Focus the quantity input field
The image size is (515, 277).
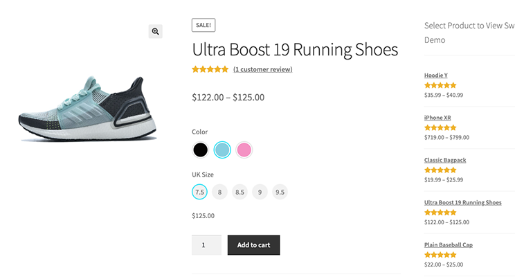click(206, 245)
